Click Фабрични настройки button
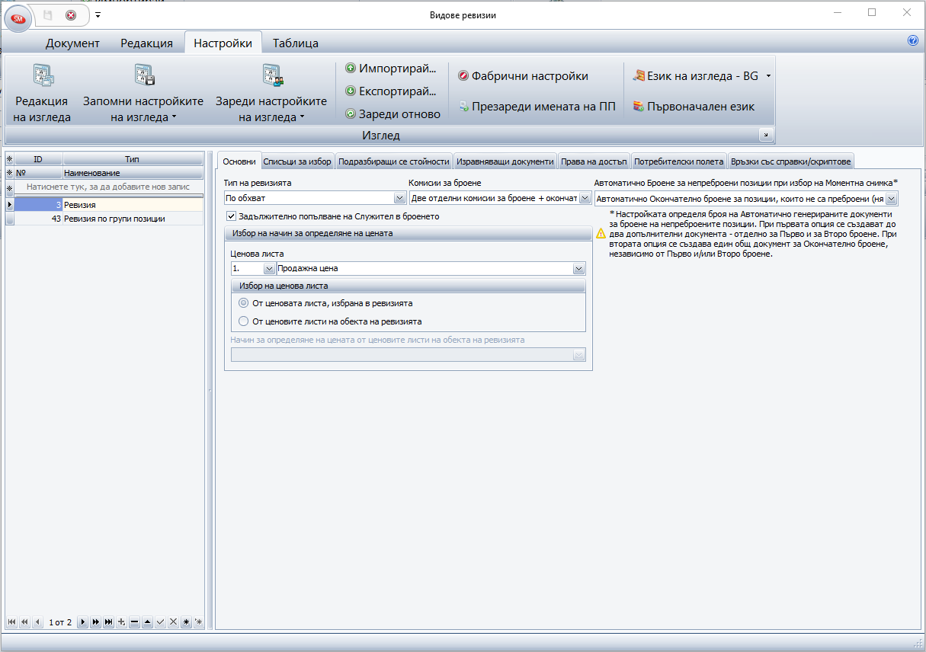 pyautogui.click(x=523, y=76)
